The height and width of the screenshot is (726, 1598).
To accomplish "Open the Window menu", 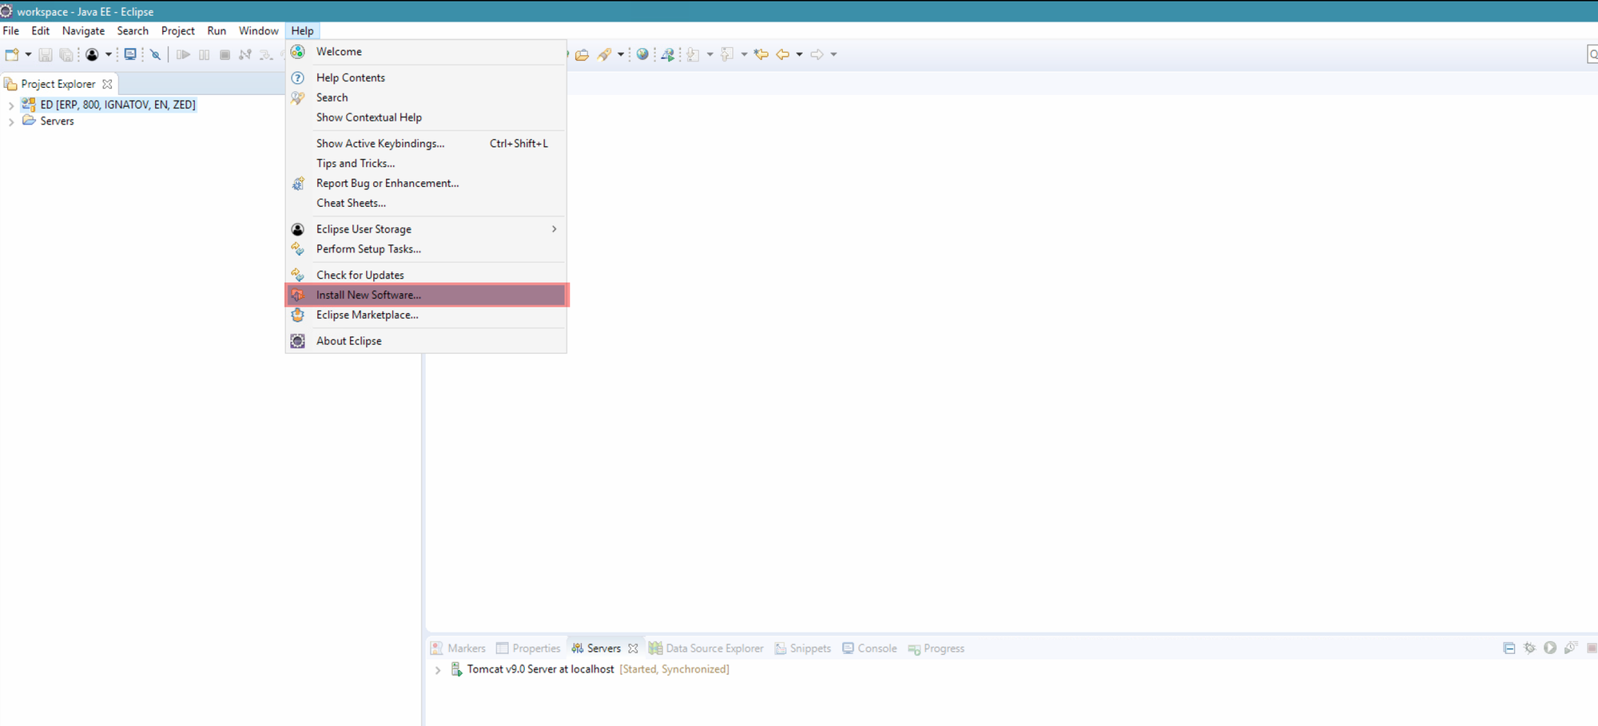I will click(x=258, y=30).
